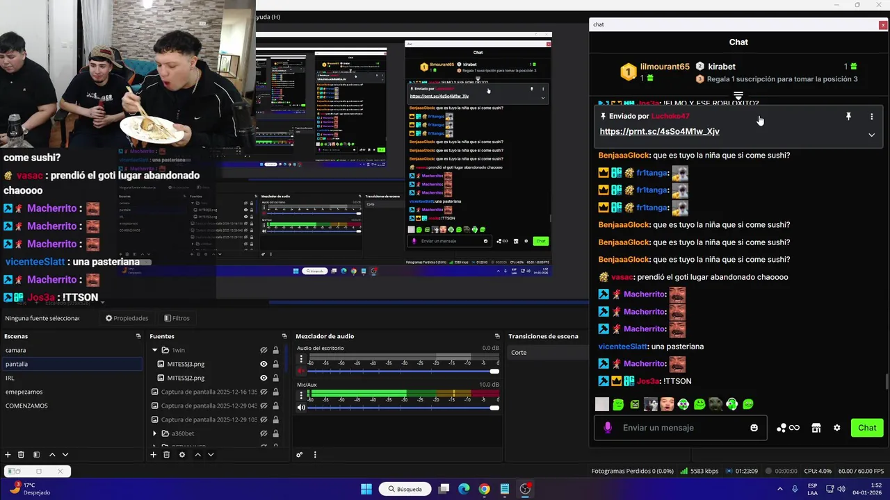Click the lilmourant65 leaderboard name
Image resolution: width=890 pixels, height=500 pixels.
pos(665,67)
